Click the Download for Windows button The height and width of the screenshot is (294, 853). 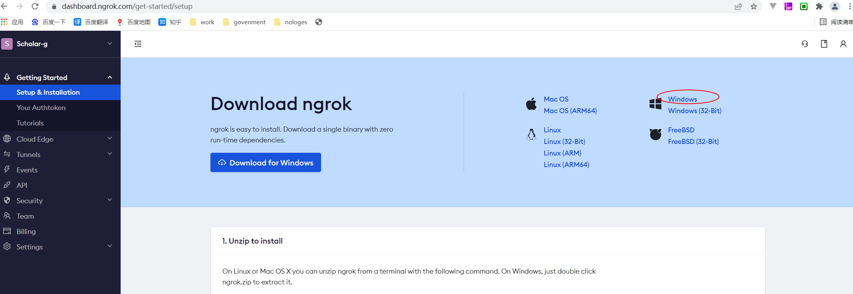266,162
